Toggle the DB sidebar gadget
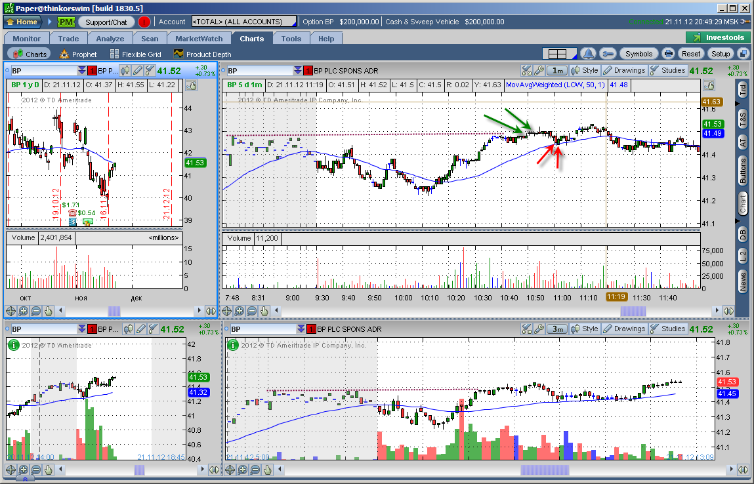Viewport: 754px width, 484px height. pos(743,235)
